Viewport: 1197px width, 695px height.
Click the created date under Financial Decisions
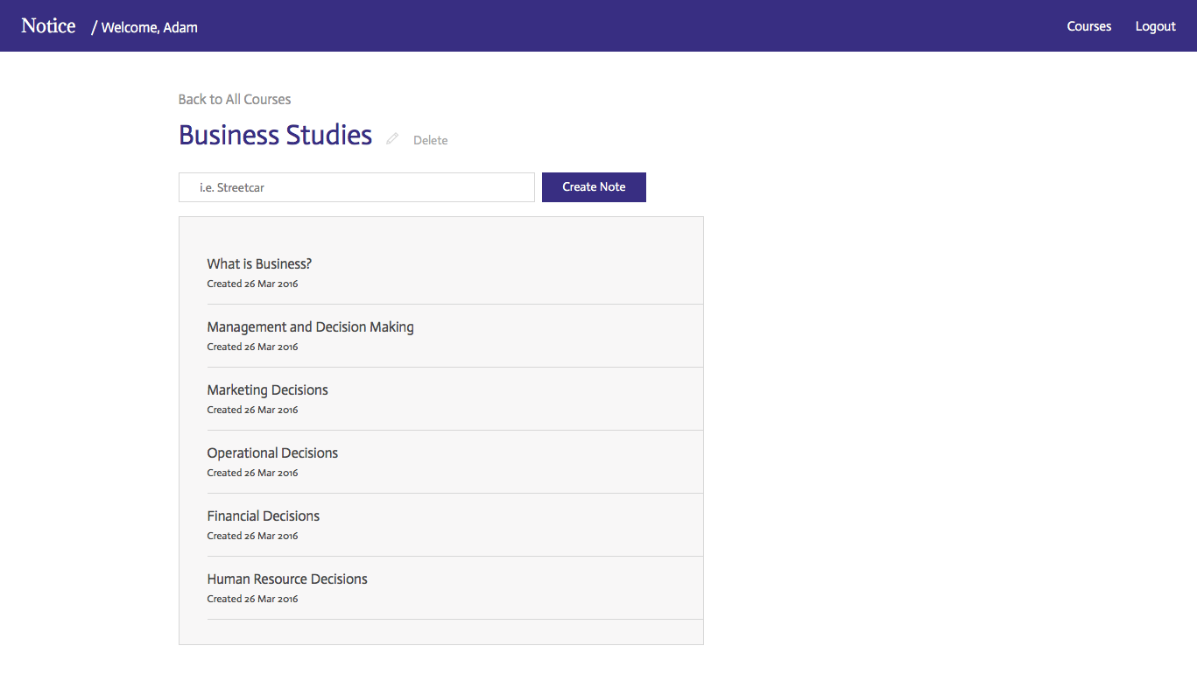click(x=252, y=536)
